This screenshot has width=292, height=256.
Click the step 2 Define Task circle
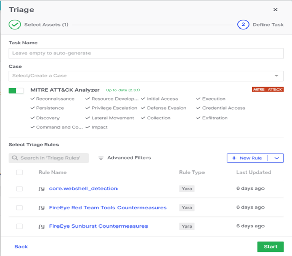coord(243,24)
